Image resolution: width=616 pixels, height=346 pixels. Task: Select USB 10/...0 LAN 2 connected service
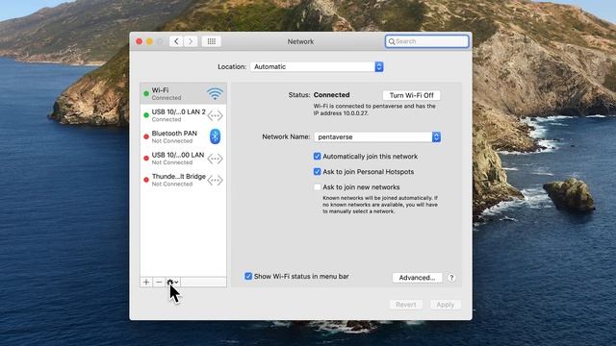tap(183, 115)
